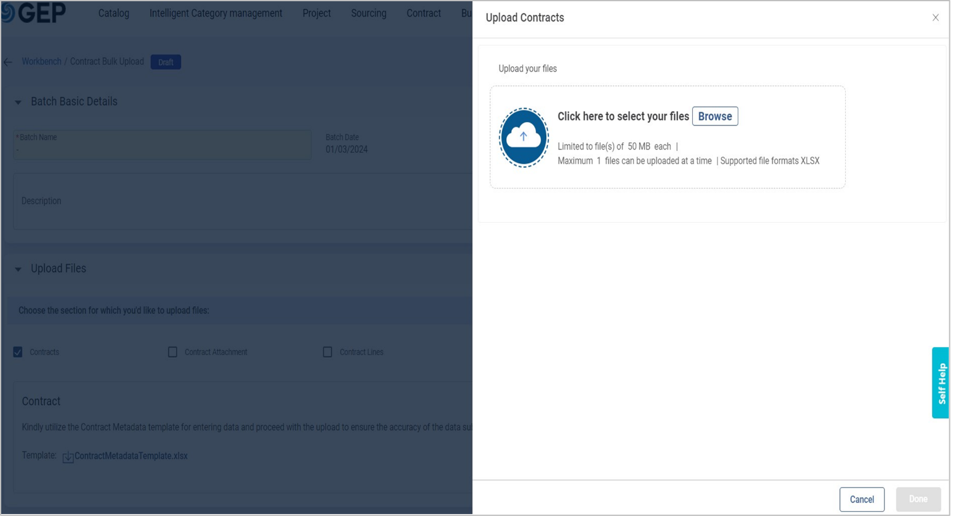Open the ContractMetadataTemplate.xlsx link

click(x=131, y=456)
